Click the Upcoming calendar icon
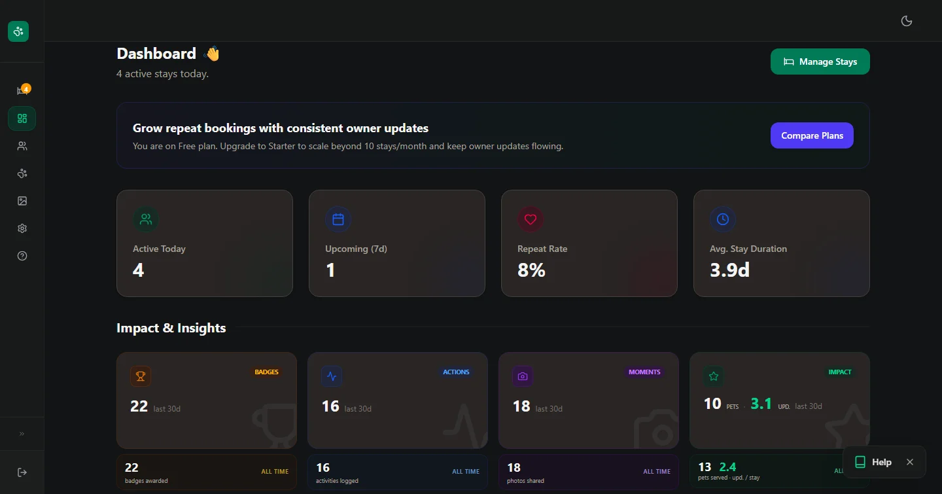 coord(338,220)
